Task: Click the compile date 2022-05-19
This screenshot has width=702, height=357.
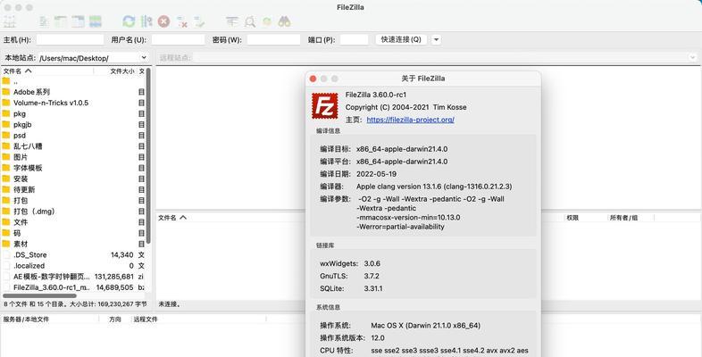Action: click(x=376, y=174)
